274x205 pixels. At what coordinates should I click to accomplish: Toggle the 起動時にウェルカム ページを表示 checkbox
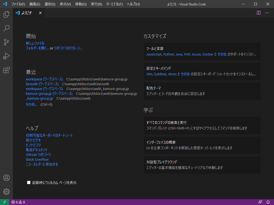tap(29, 183)
